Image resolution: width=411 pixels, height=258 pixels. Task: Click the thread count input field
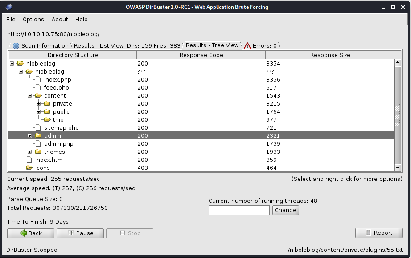[x=239, y=210]
